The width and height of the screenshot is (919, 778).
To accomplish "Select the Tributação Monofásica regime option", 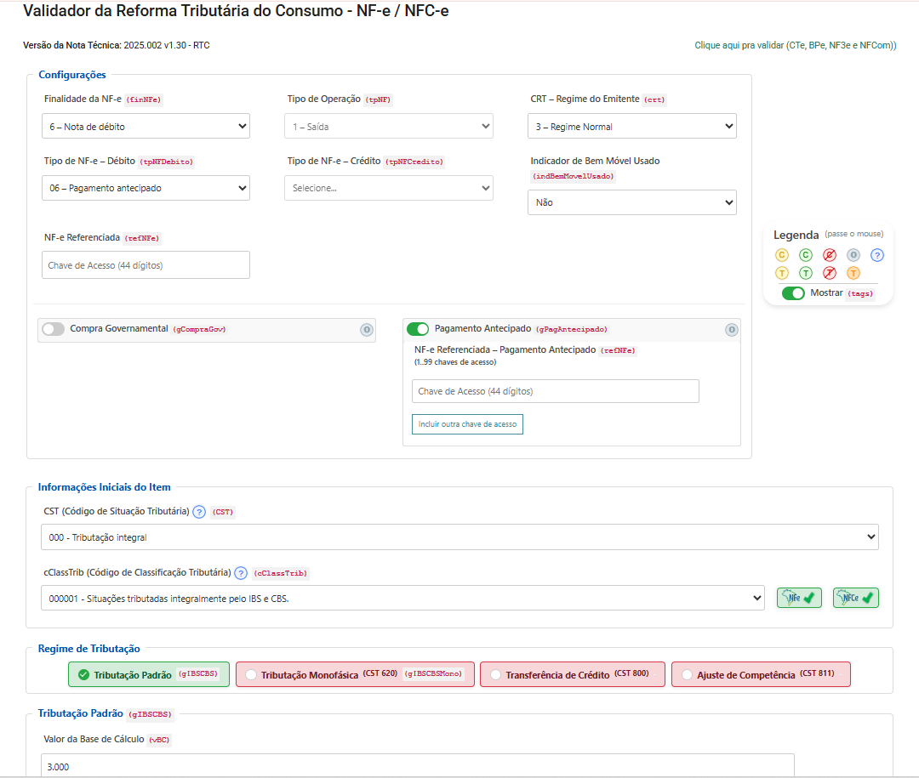I will coord(355,675).
